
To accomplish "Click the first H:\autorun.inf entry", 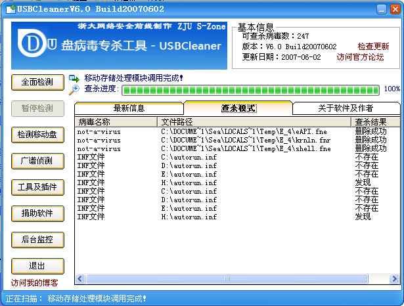I will coord(189,183).
